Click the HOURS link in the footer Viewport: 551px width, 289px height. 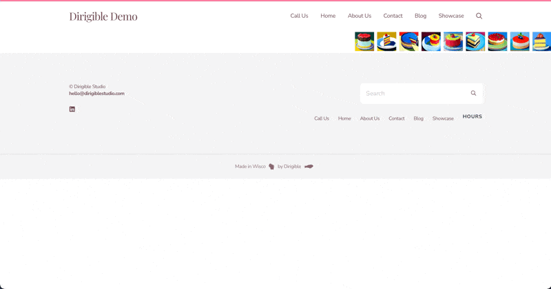[x=472, y=116]
